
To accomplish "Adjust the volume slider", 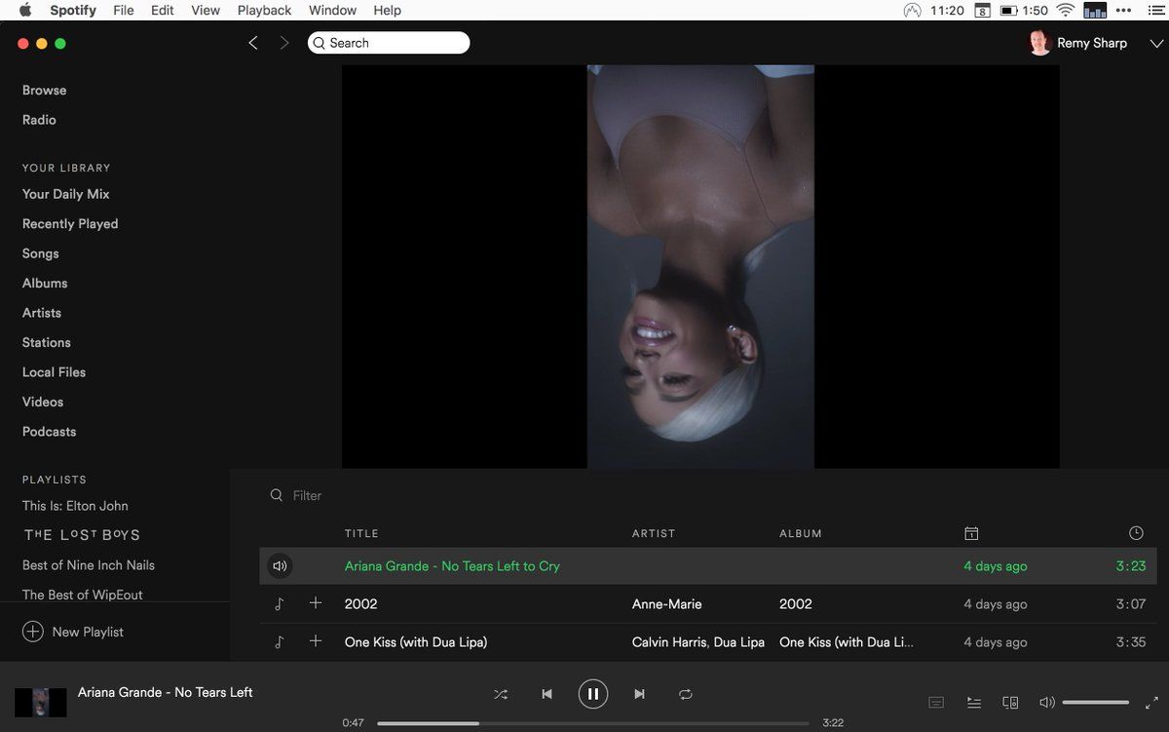I will pyautogui.click(x=1095, y=702).
